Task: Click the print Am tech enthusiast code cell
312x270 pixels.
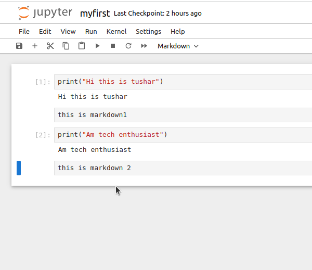Action: pos(183,135)
